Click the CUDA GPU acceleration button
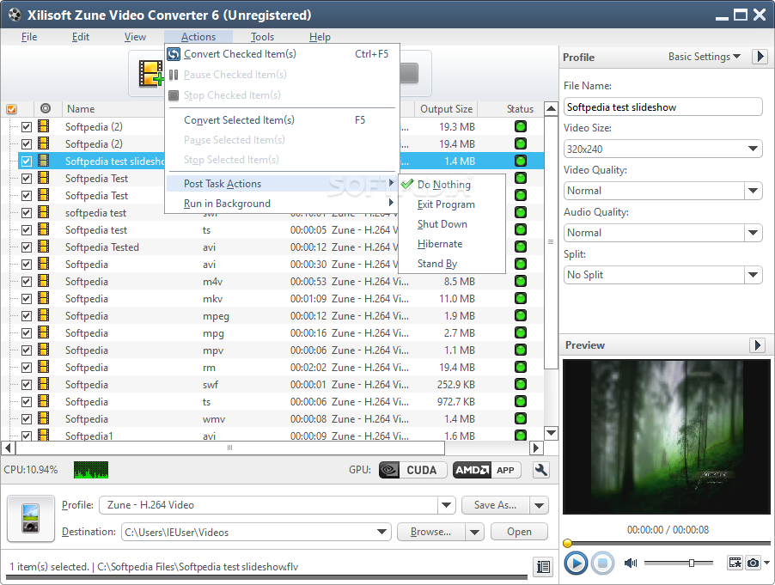 tap(412, 470)
